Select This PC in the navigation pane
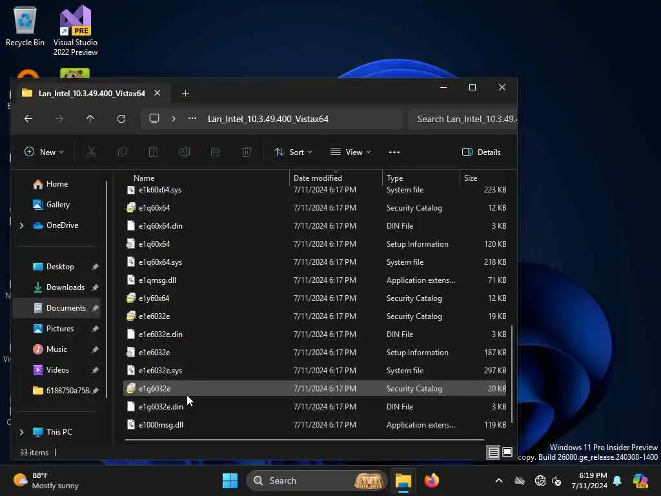 coord(59,432)
